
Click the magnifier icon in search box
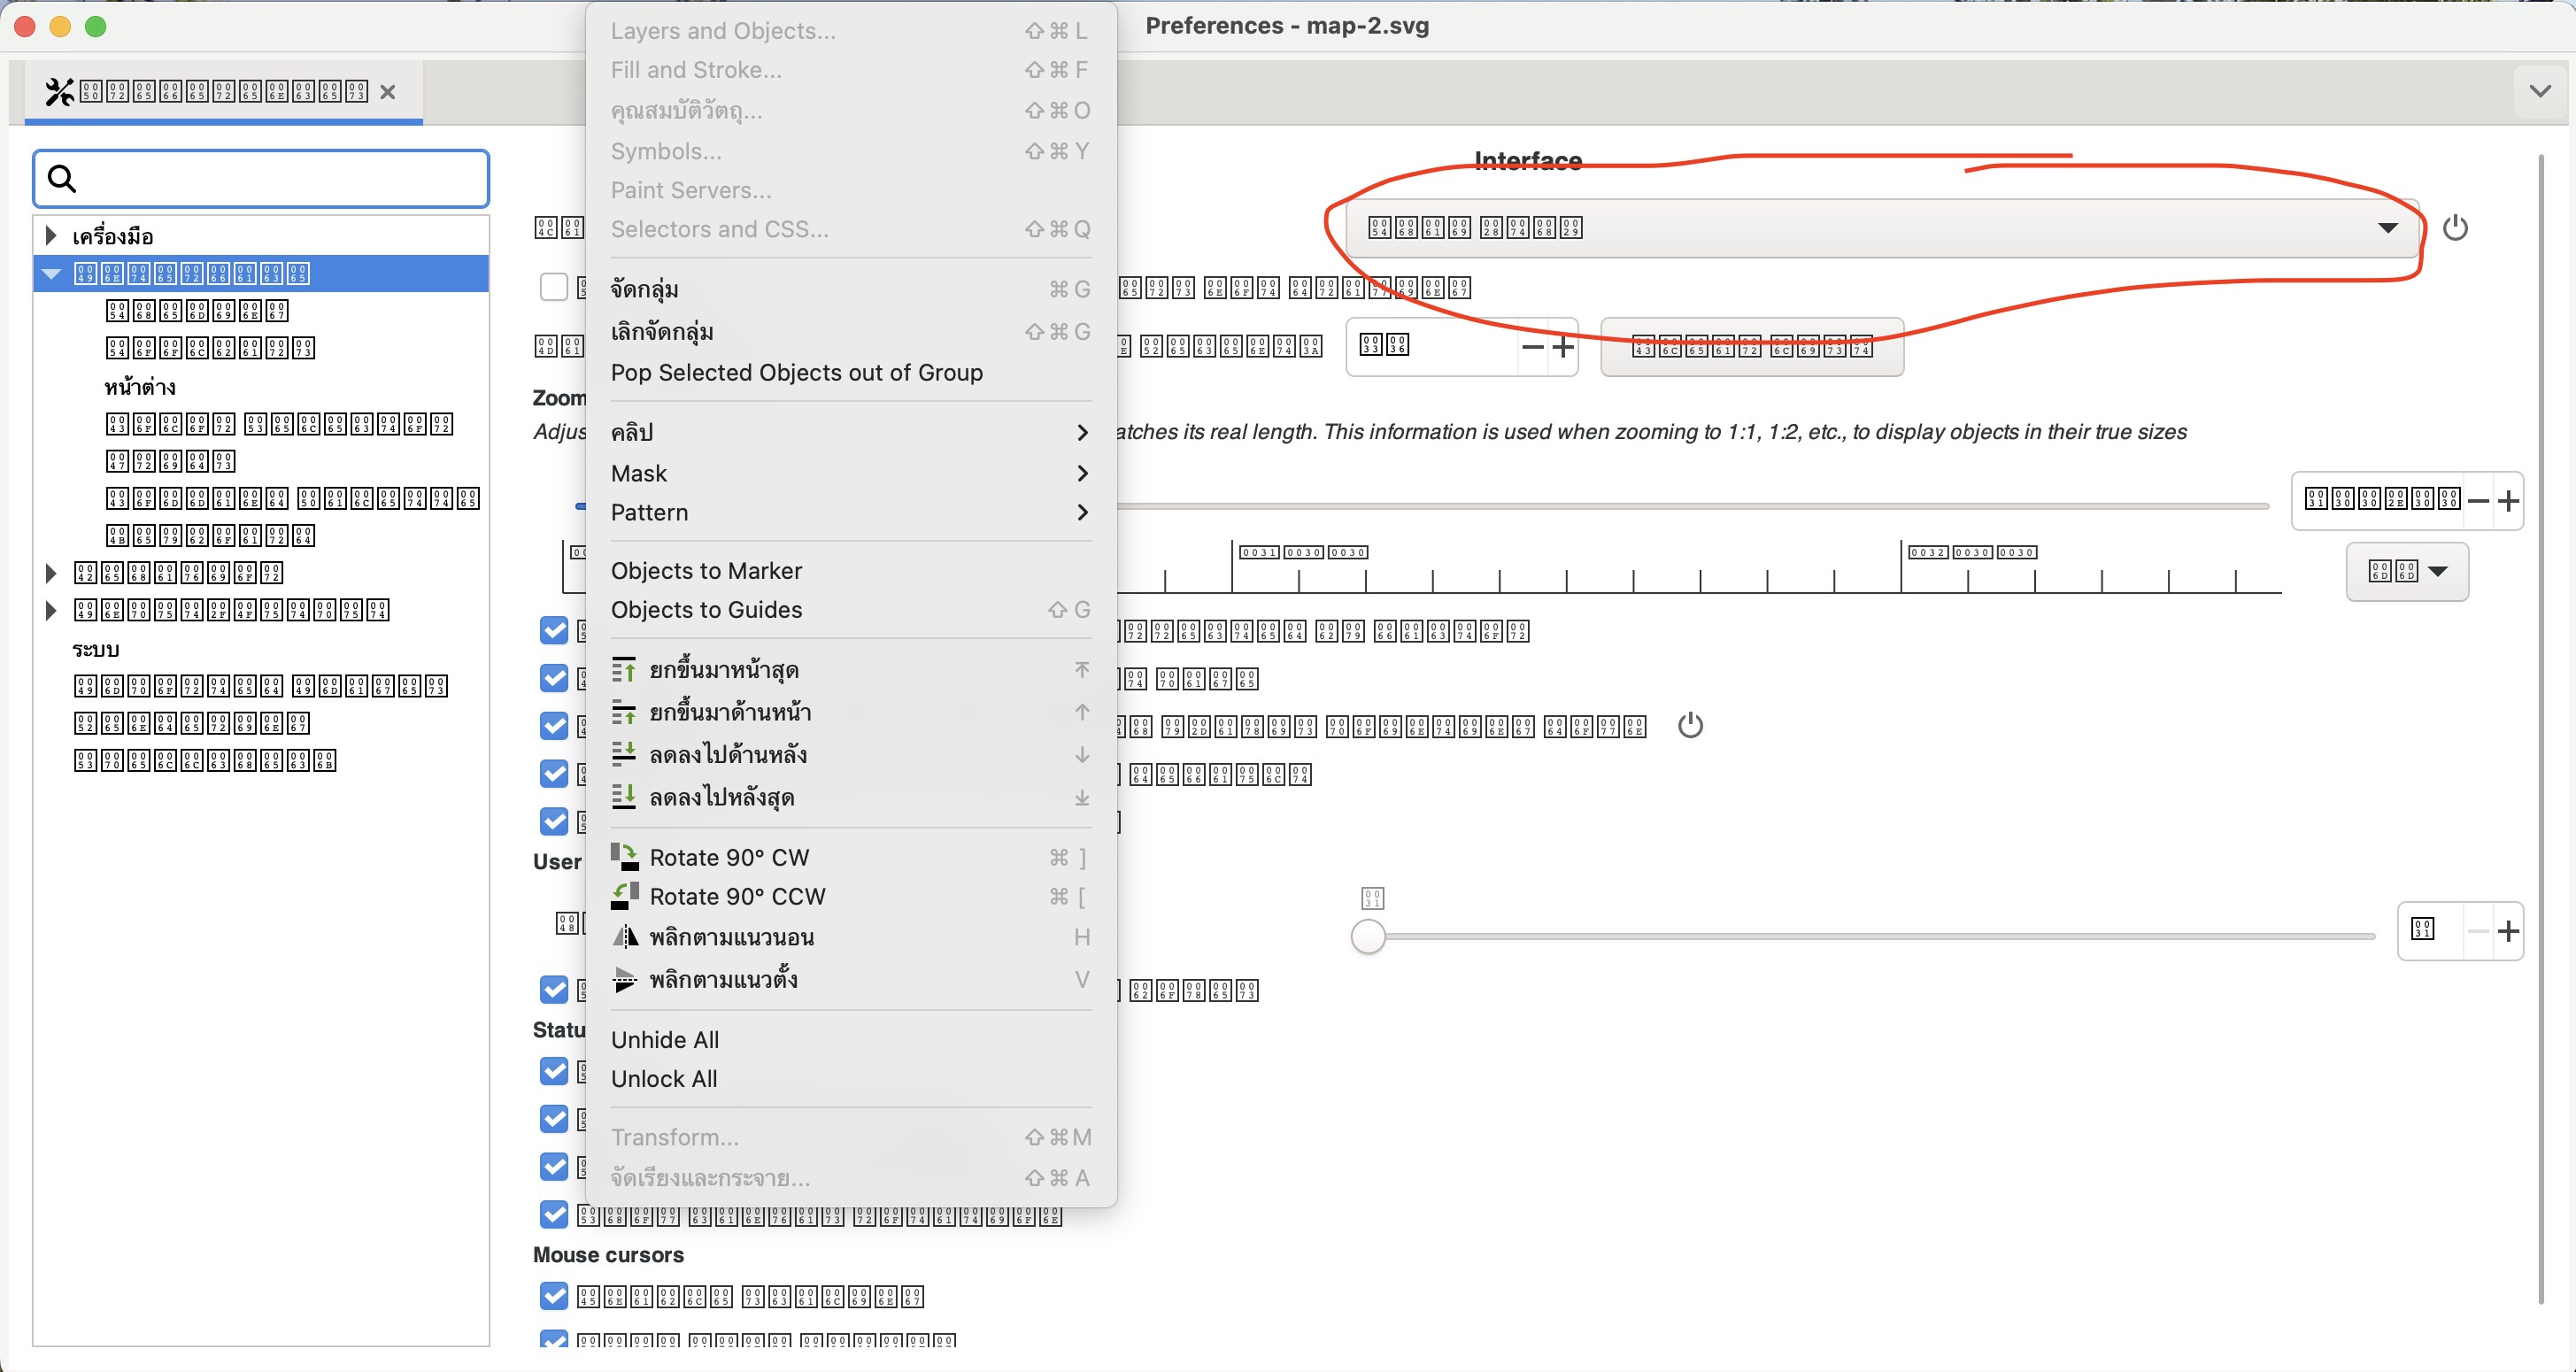point(62,179)
